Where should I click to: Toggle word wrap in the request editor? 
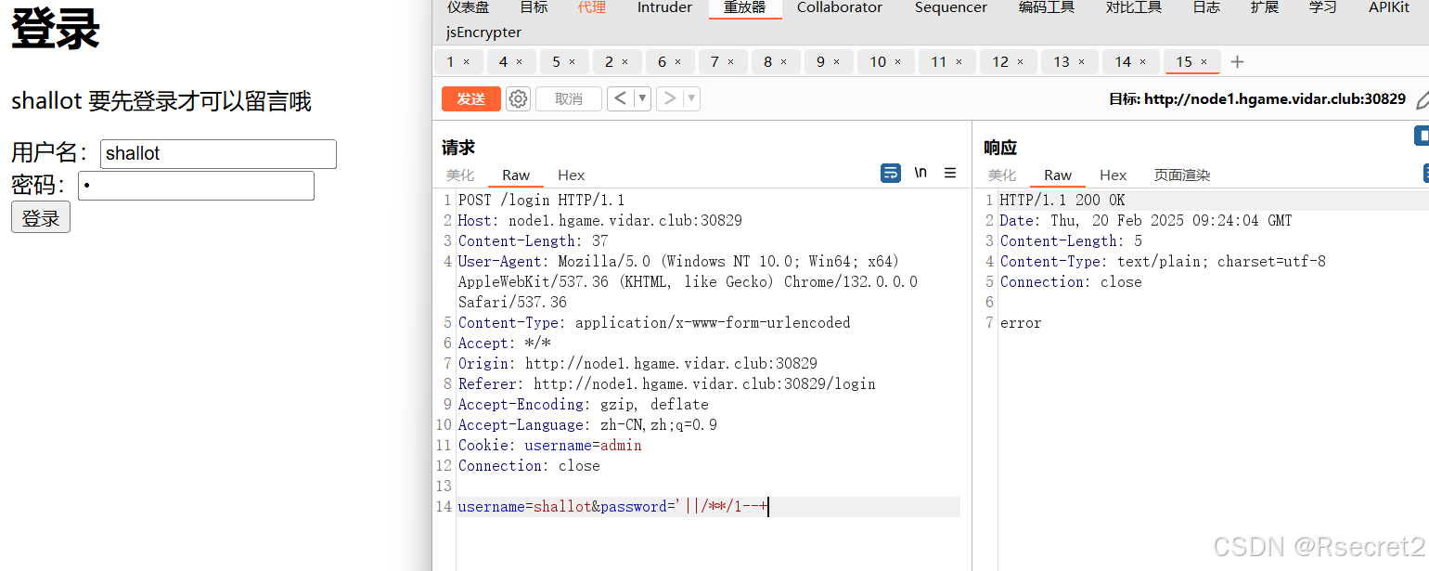890,173
